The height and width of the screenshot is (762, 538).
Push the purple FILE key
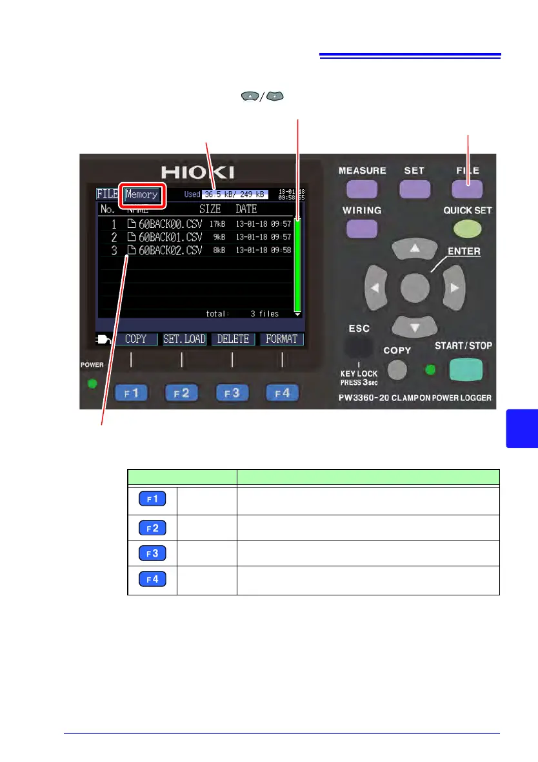(x=467, y=189)
